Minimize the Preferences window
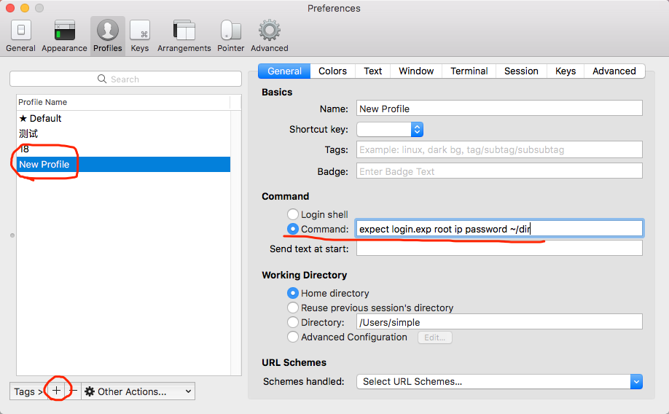The width and height of the screenshot is (669, 414). [25, 8]
